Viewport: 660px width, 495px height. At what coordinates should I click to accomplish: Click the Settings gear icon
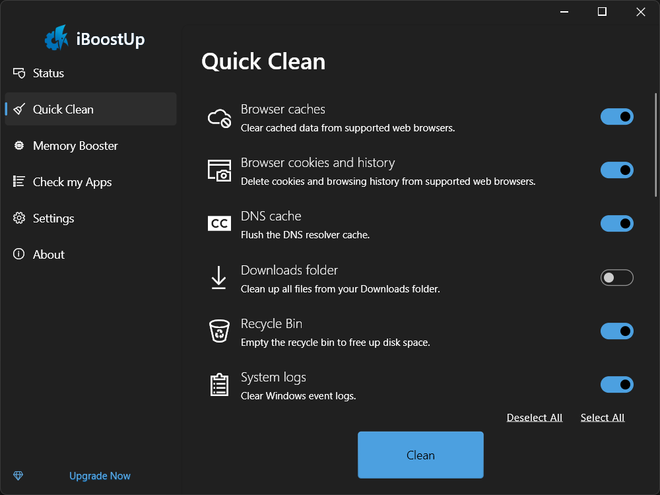[19, 218]
